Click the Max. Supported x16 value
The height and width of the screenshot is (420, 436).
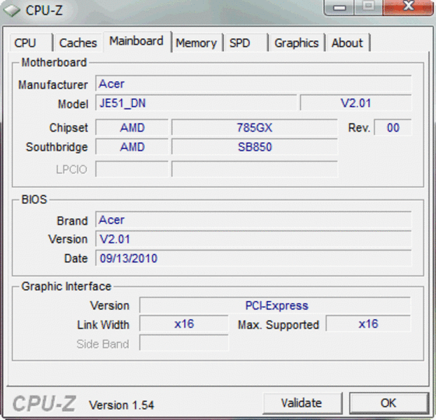tap(368, 324)
